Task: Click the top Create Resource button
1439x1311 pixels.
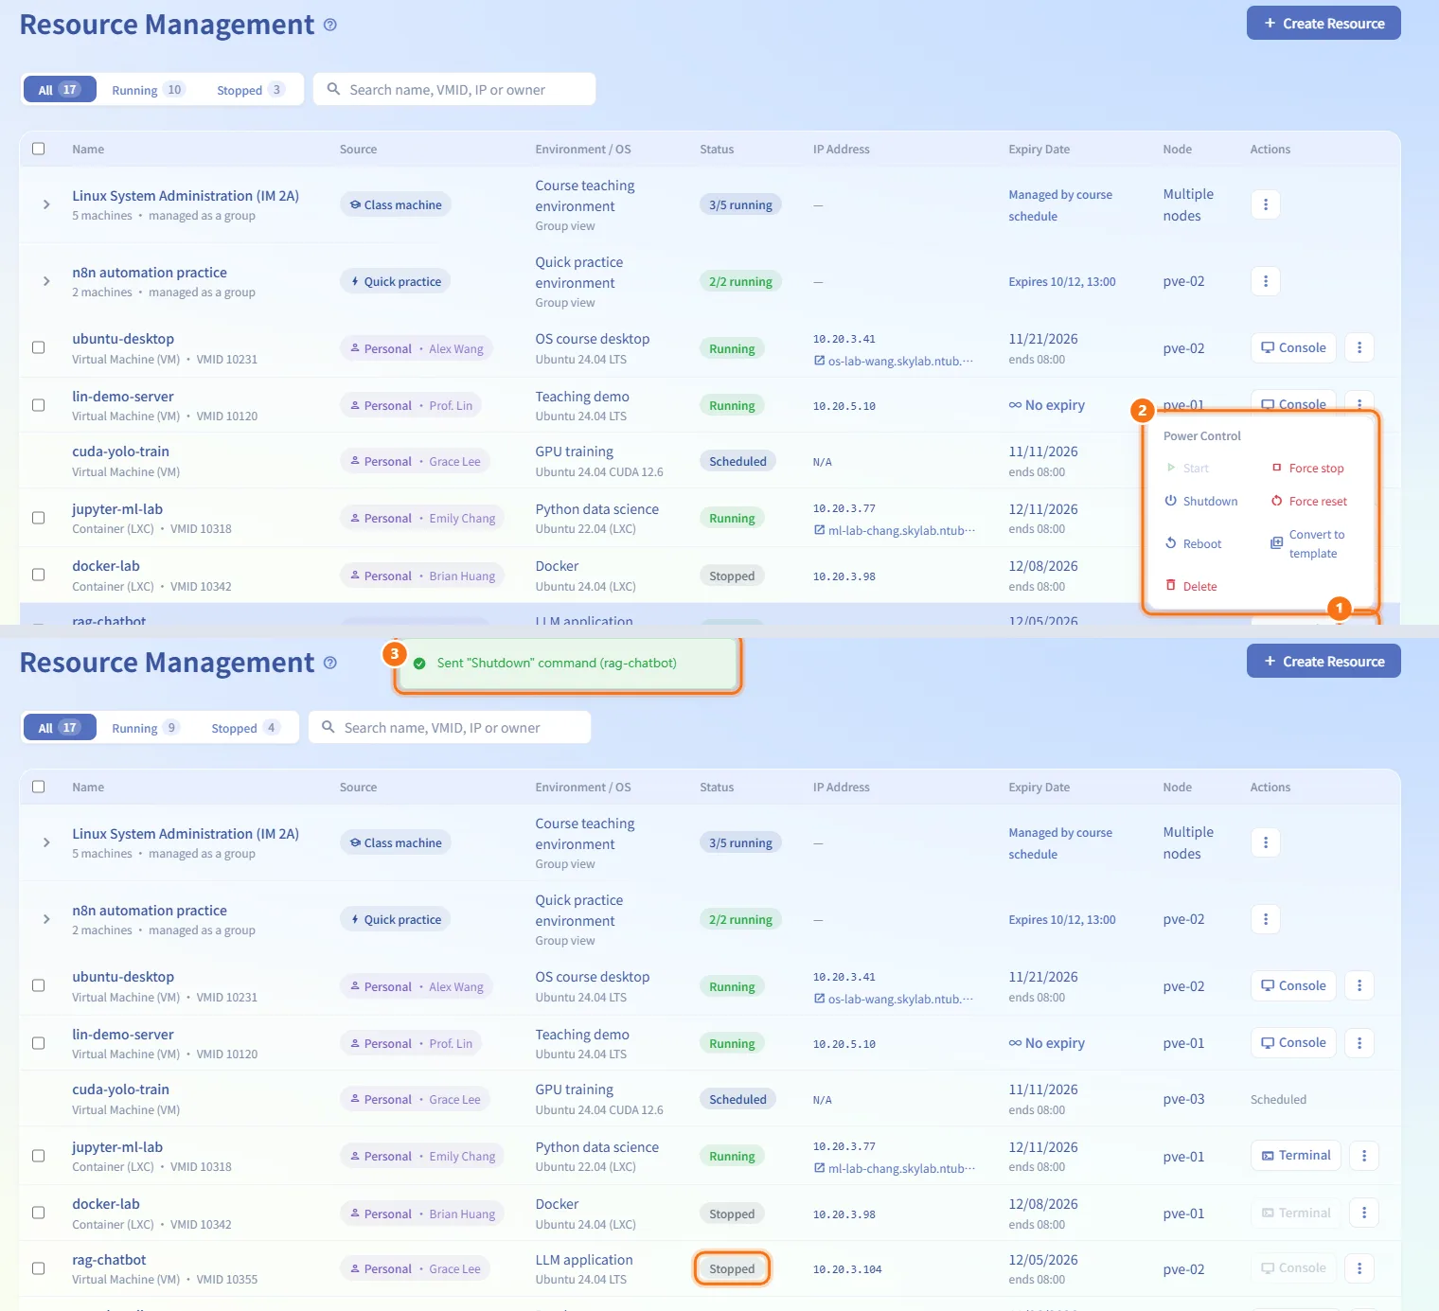Action: click(x=1324, y=24)
